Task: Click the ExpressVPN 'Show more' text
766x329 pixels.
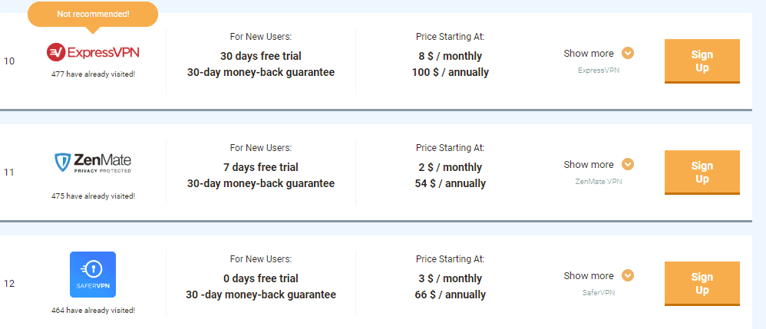Action: click(588, 53)
